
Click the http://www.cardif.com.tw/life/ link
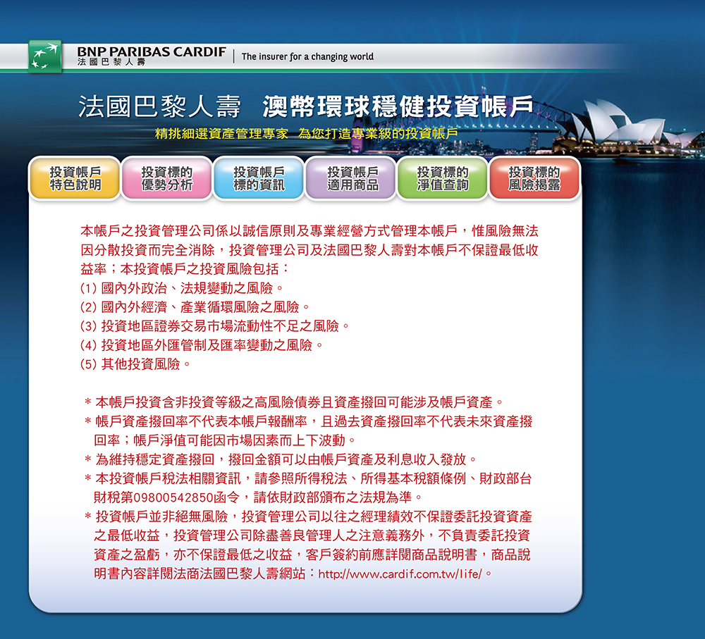point(400,574)
